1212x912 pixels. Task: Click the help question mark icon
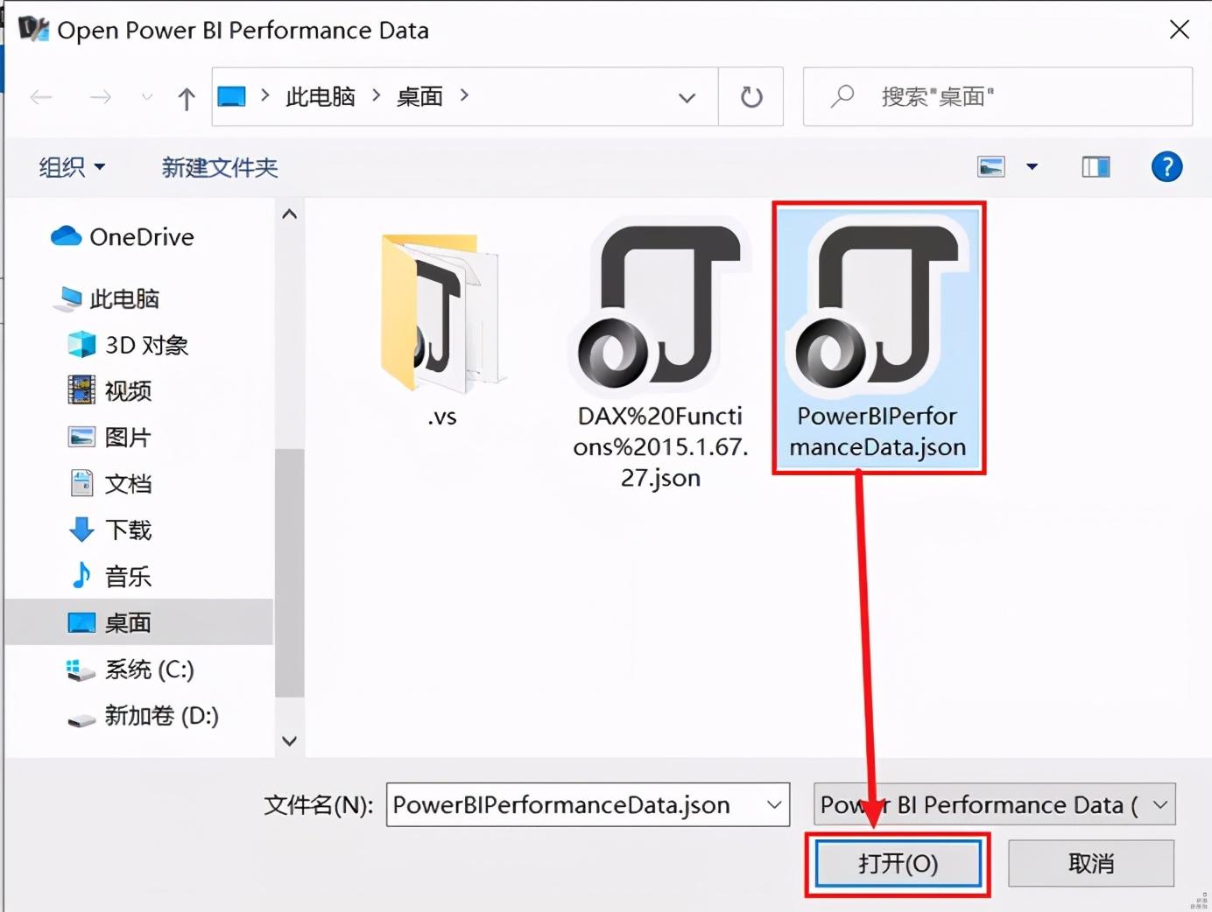tap(1166, 166)
